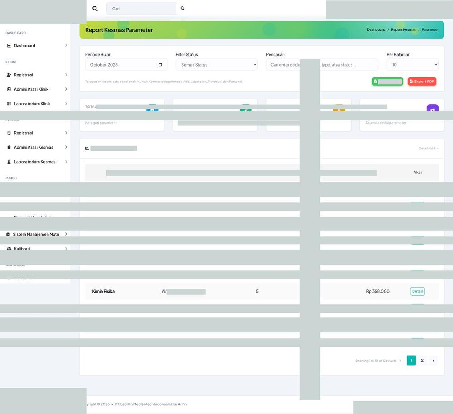This screenshot has width=453, height=414.
Task: Expand the Laboratorium Klinik chevron
Action: [x=66, y=104]
